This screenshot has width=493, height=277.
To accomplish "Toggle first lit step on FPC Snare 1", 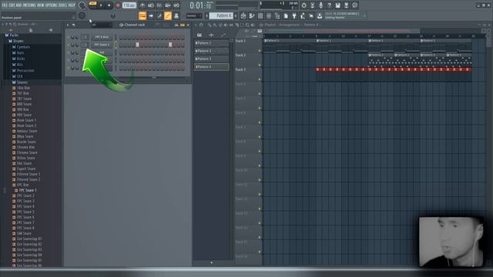I will click(137, 45).
